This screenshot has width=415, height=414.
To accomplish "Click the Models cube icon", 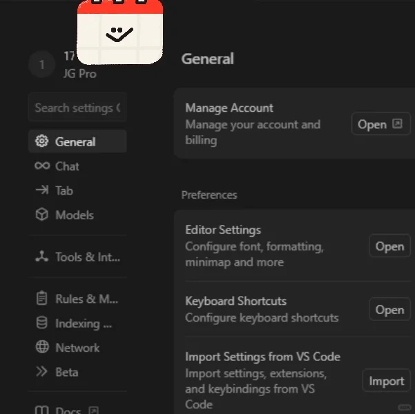I will [x=42, y=215].
